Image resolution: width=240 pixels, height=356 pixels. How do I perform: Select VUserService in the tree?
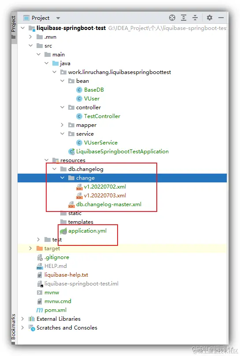[101, 143]
